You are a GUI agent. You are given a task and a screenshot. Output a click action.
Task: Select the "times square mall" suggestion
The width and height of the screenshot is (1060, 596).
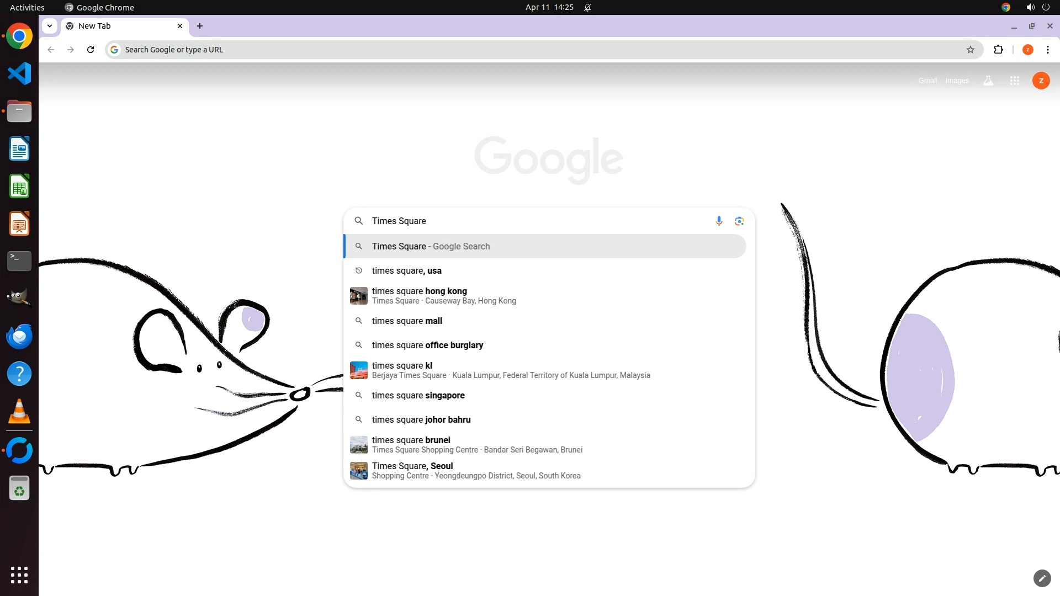tap(407, 321)
